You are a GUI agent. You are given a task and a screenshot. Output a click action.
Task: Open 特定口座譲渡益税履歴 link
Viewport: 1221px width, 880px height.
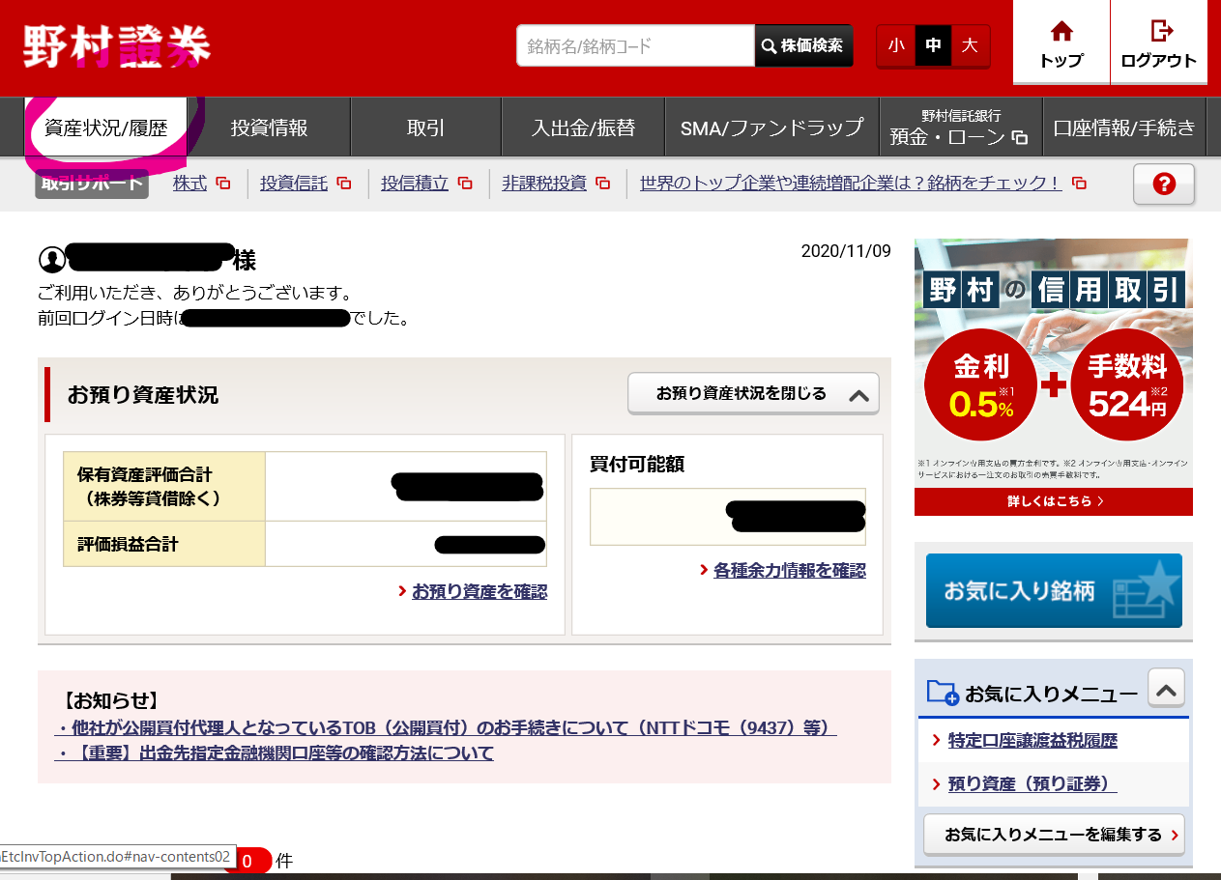point(1032,740)
